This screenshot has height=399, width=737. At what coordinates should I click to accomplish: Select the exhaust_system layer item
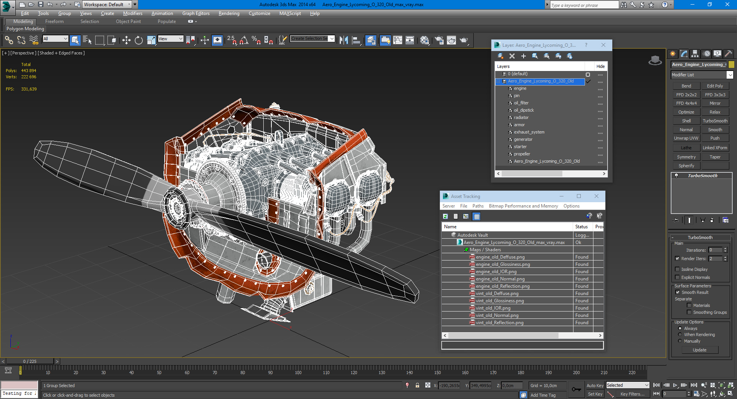tap(529, 132)
